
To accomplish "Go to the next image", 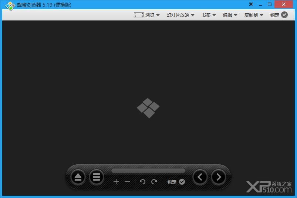I will coord(218,177).
